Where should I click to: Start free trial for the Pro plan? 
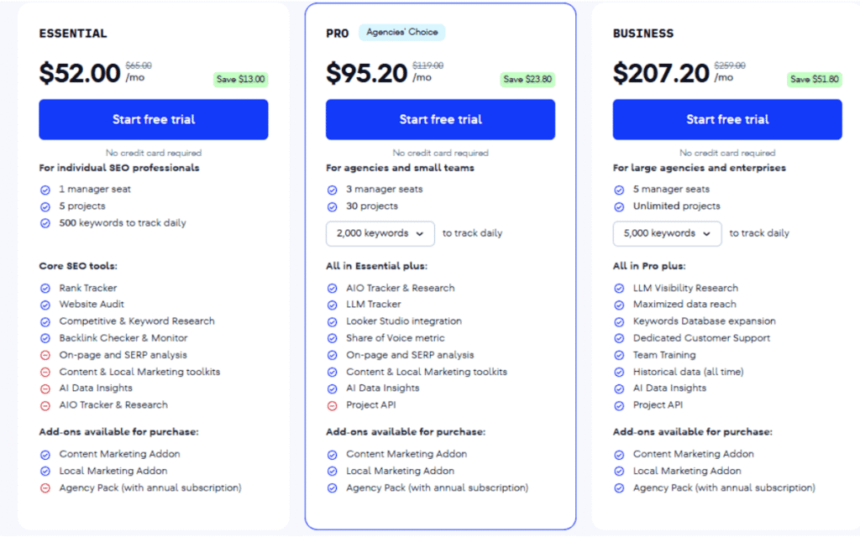(440, 119)
